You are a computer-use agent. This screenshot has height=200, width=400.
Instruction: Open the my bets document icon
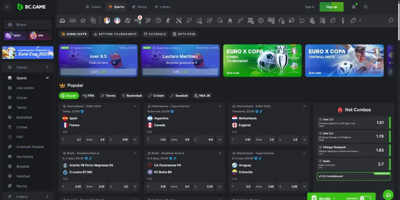[x=93, y=20]
